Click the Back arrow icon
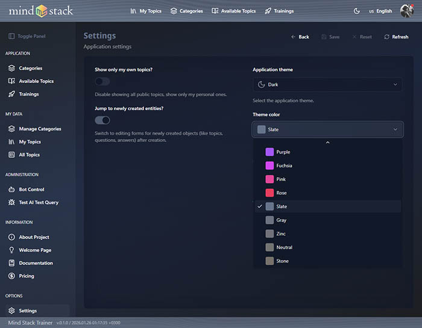Viewport: 422px width, 328px height. (x=293, y=37)
